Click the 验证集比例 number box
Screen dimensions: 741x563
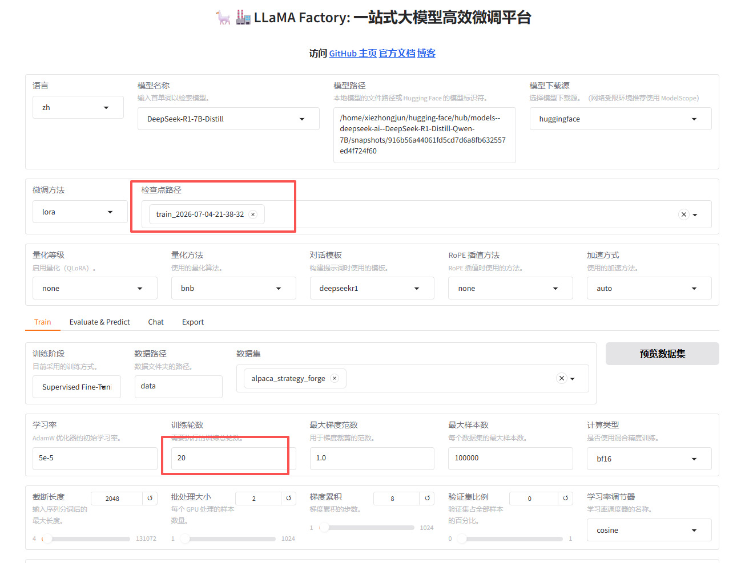[x=534, y=499]
